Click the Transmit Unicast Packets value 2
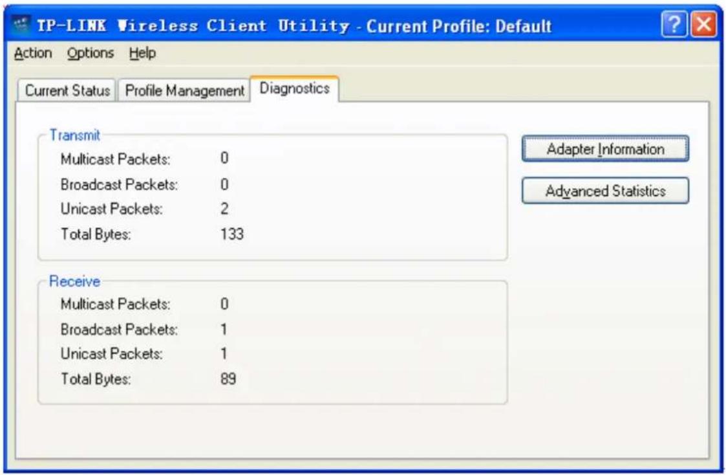 pos(224,209)
